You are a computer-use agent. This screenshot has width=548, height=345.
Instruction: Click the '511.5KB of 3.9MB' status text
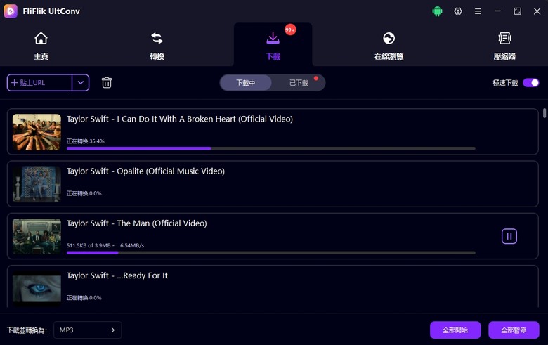89,245
